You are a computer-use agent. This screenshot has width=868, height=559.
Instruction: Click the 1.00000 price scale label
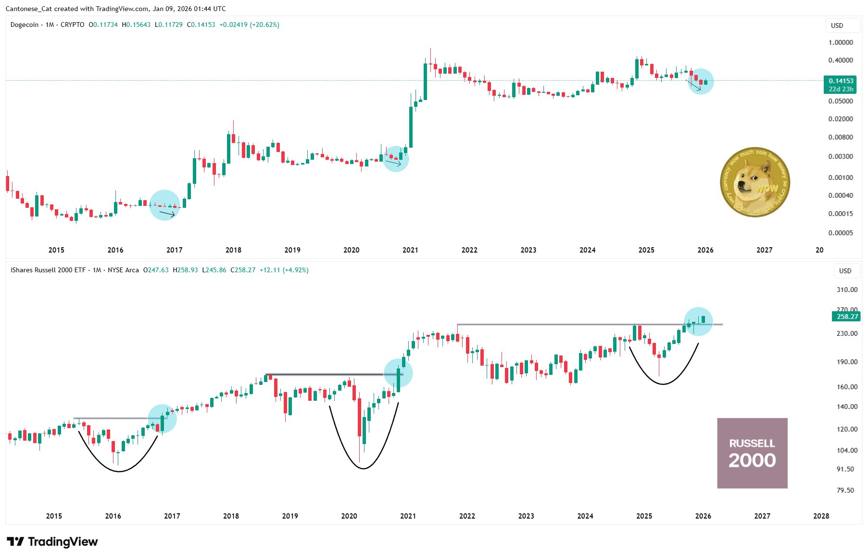pos(840,42)
